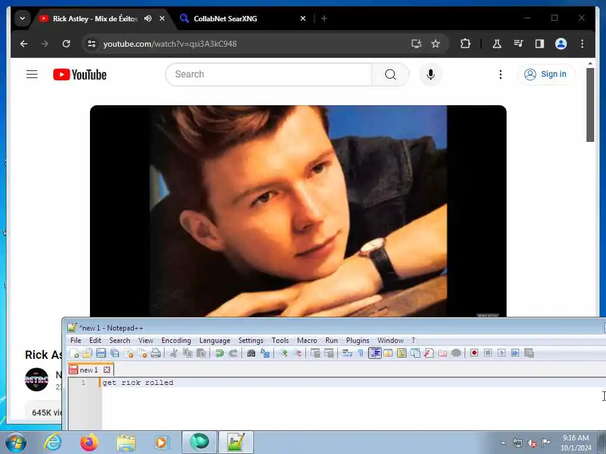Open a new Chrome tab with plus button

[x=324, y=18]
